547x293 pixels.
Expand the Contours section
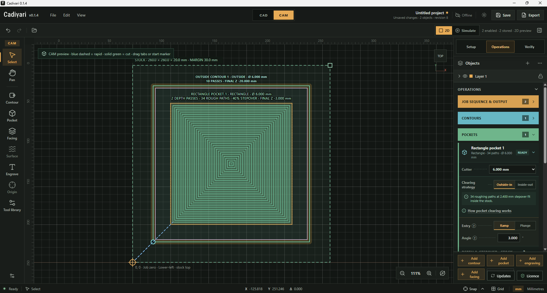click(x=498, y=118)
